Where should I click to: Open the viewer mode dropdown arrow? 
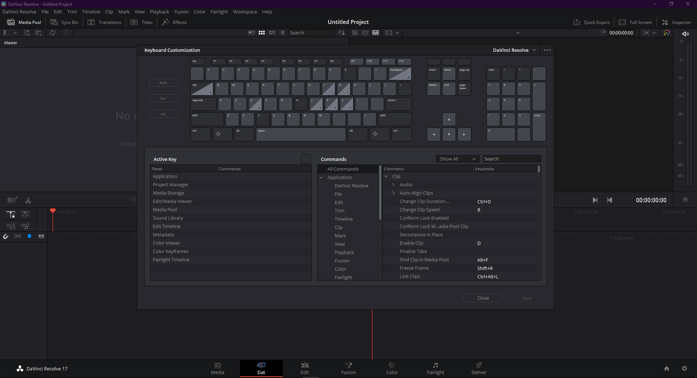pos(397,33)
